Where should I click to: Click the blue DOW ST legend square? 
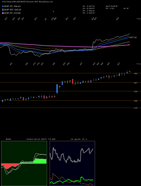(x=3, y=6)
